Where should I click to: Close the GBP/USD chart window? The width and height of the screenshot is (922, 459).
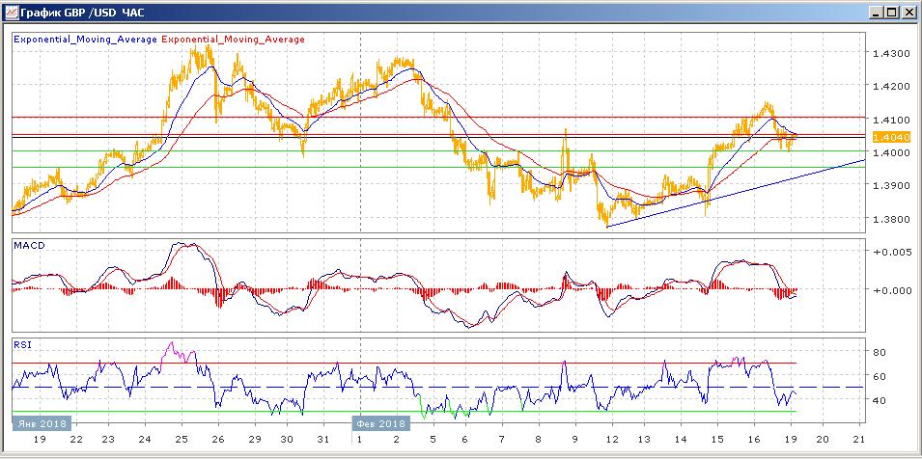point(908,13)
